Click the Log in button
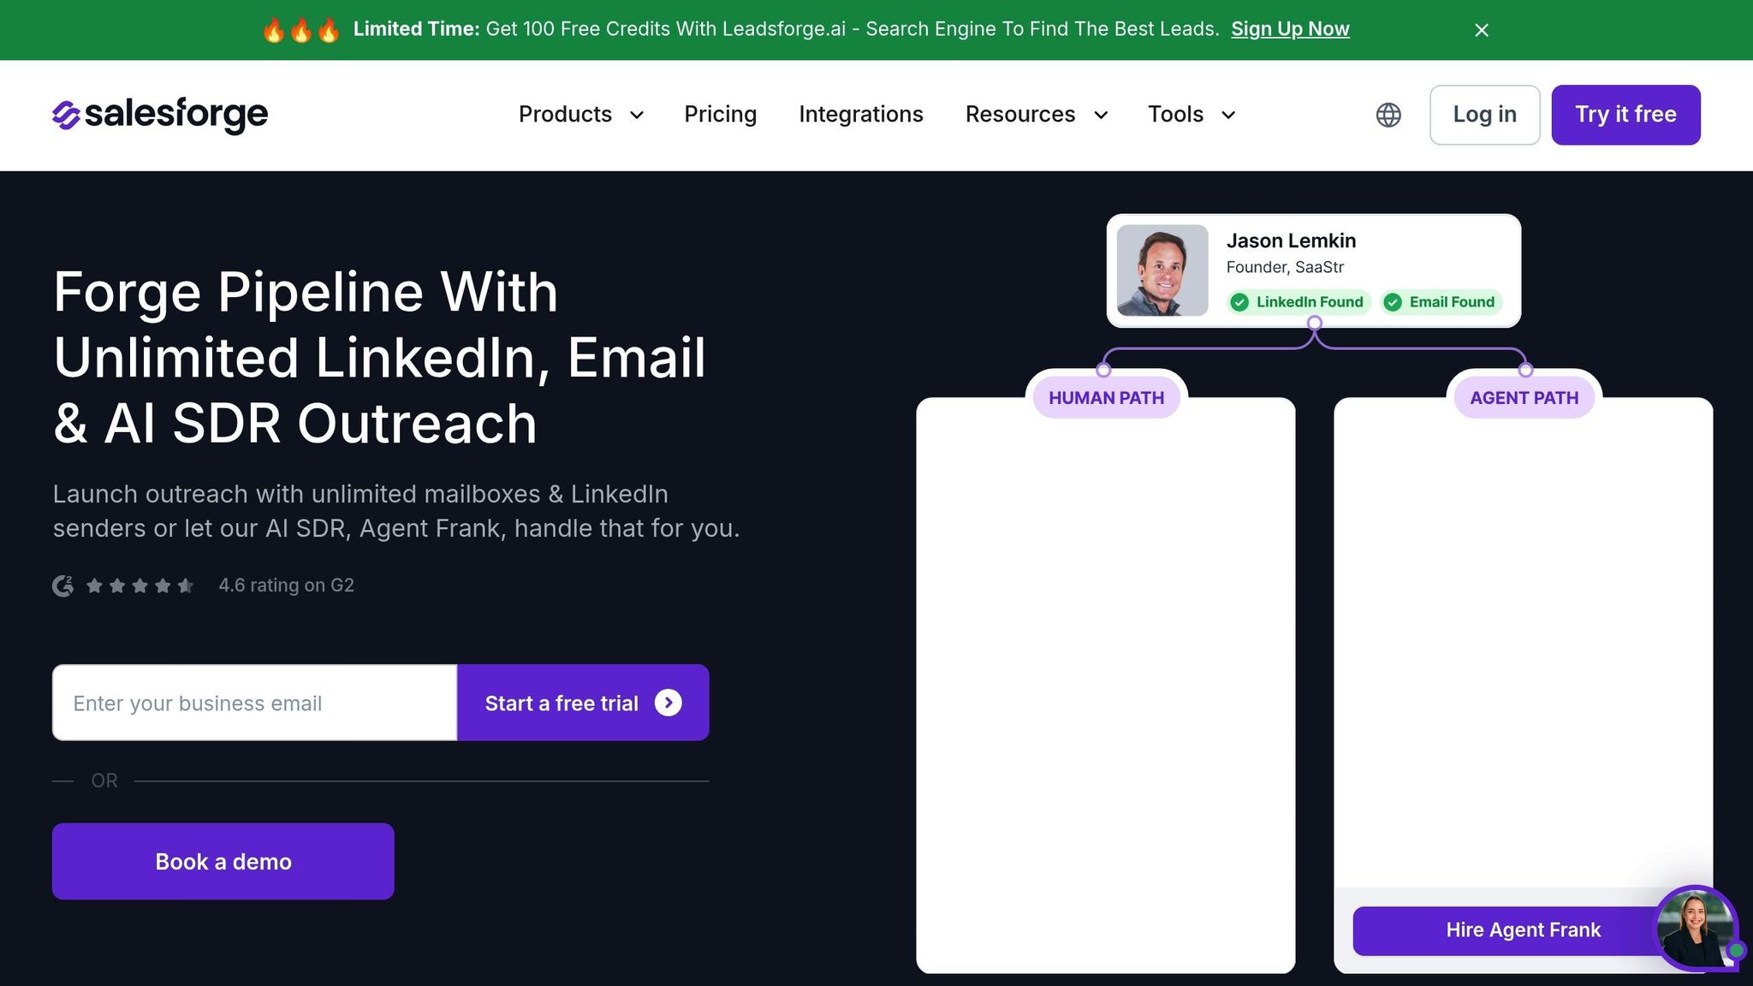Image resolution: width=1753 pixels, height=986 pixels. 1485,115
